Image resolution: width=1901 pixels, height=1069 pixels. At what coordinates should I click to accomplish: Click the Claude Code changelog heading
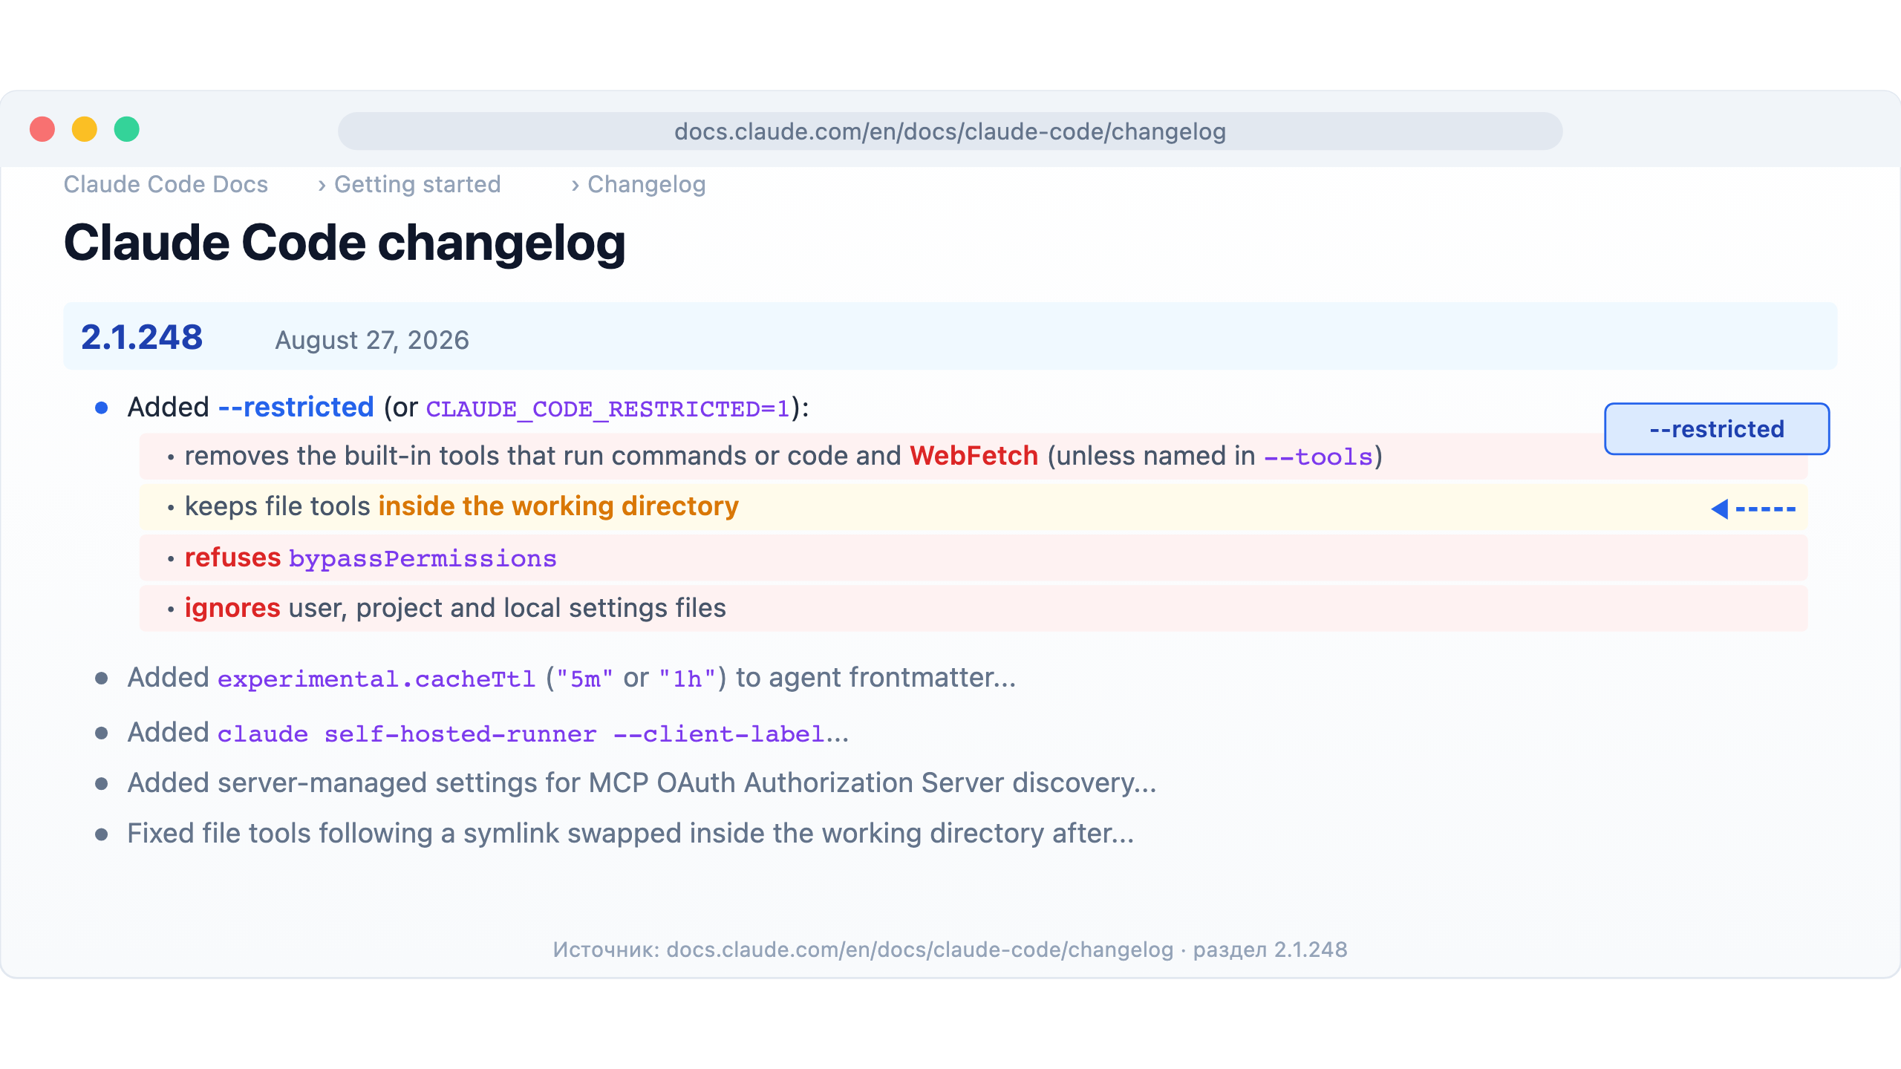(345, 243)
